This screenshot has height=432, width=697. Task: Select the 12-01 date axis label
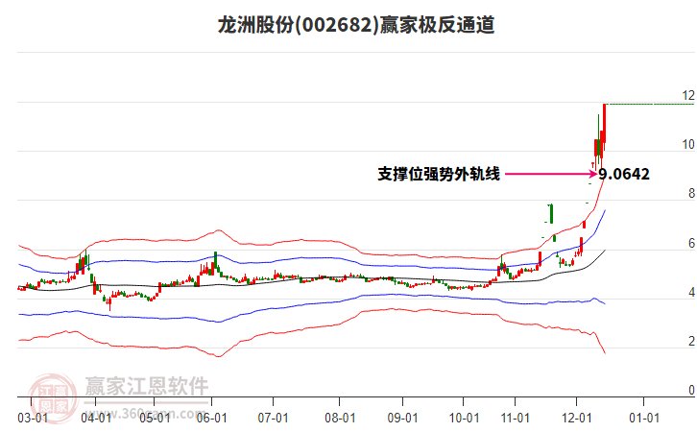pyautogui.click(x=577, y=419)
